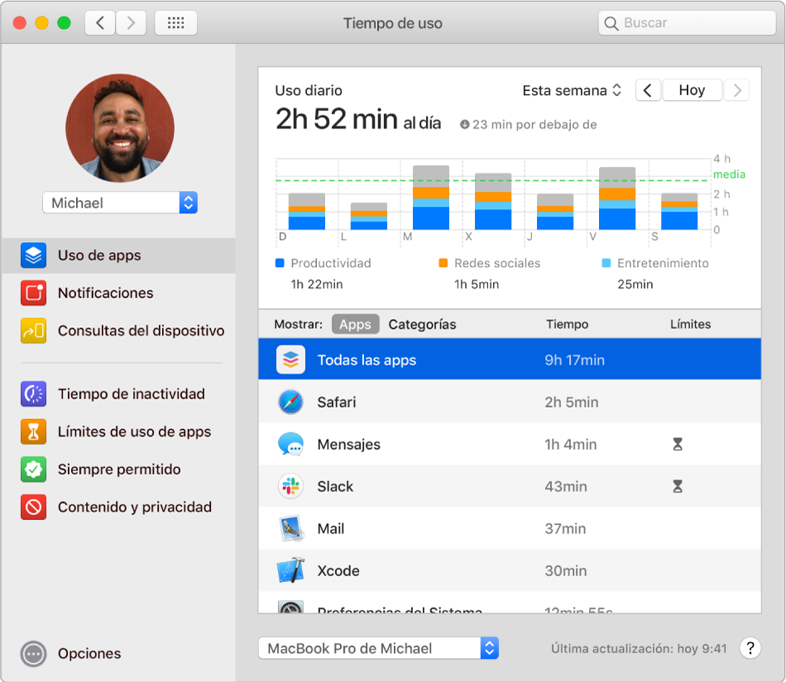Open the MacBook Pro de Michael device menu
786x682 pixels.
[x=378, y=648]
